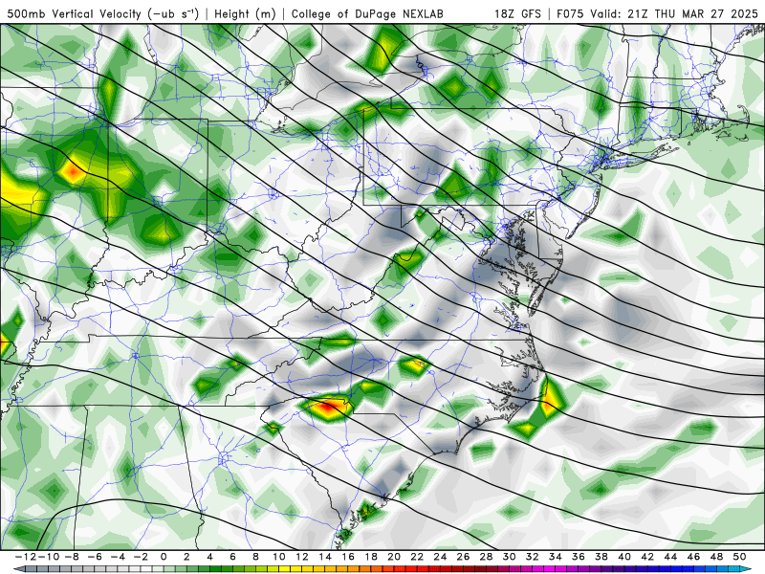This screenshot has width=765, height=574.
Task: Click the '34' color scale label
Action: click(556, 557)
